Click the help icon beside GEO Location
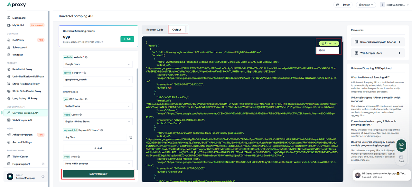The height and width of the screenshot is (187, 412). [x=86, y=99]
